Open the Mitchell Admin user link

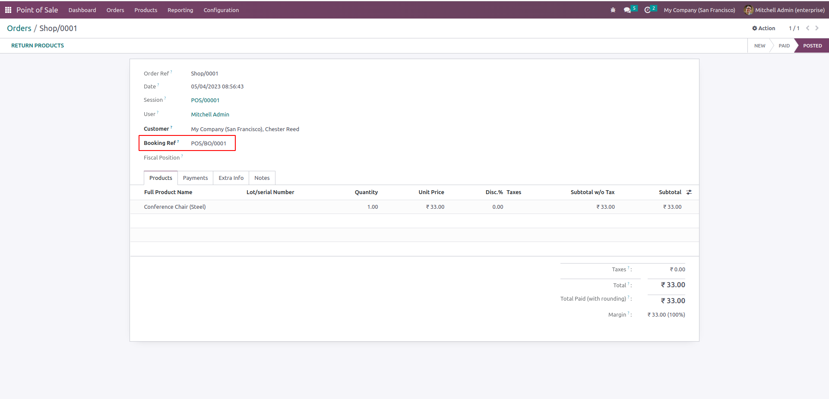[210, 115]
